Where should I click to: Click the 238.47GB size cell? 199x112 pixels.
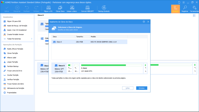coord(79,42)
